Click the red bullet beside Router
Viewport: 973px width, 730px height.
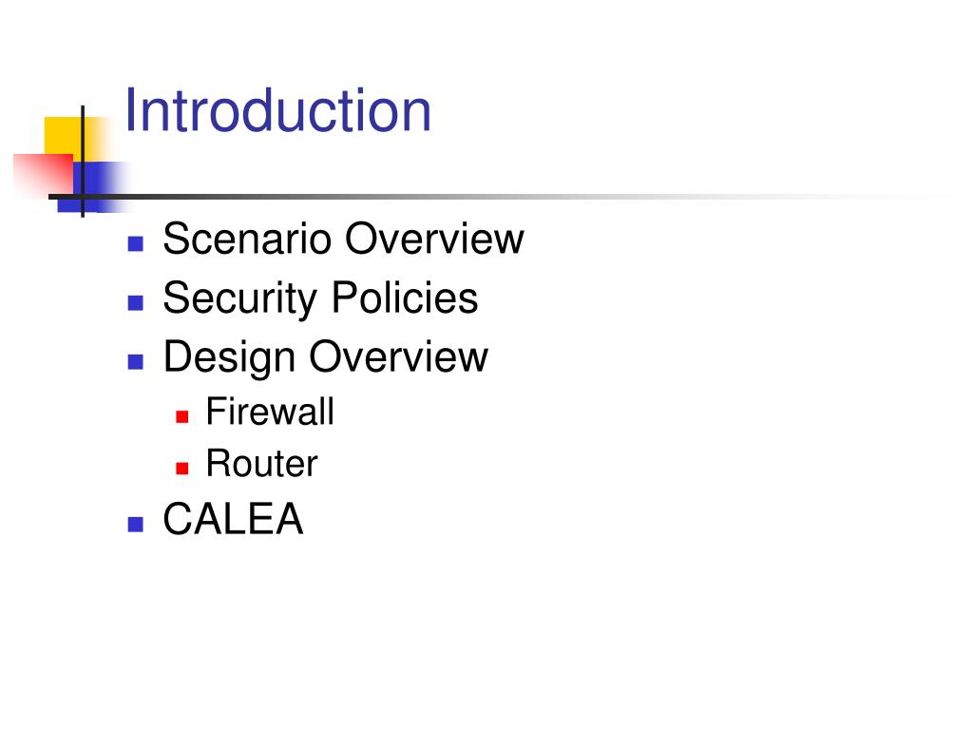click(182, 468)
